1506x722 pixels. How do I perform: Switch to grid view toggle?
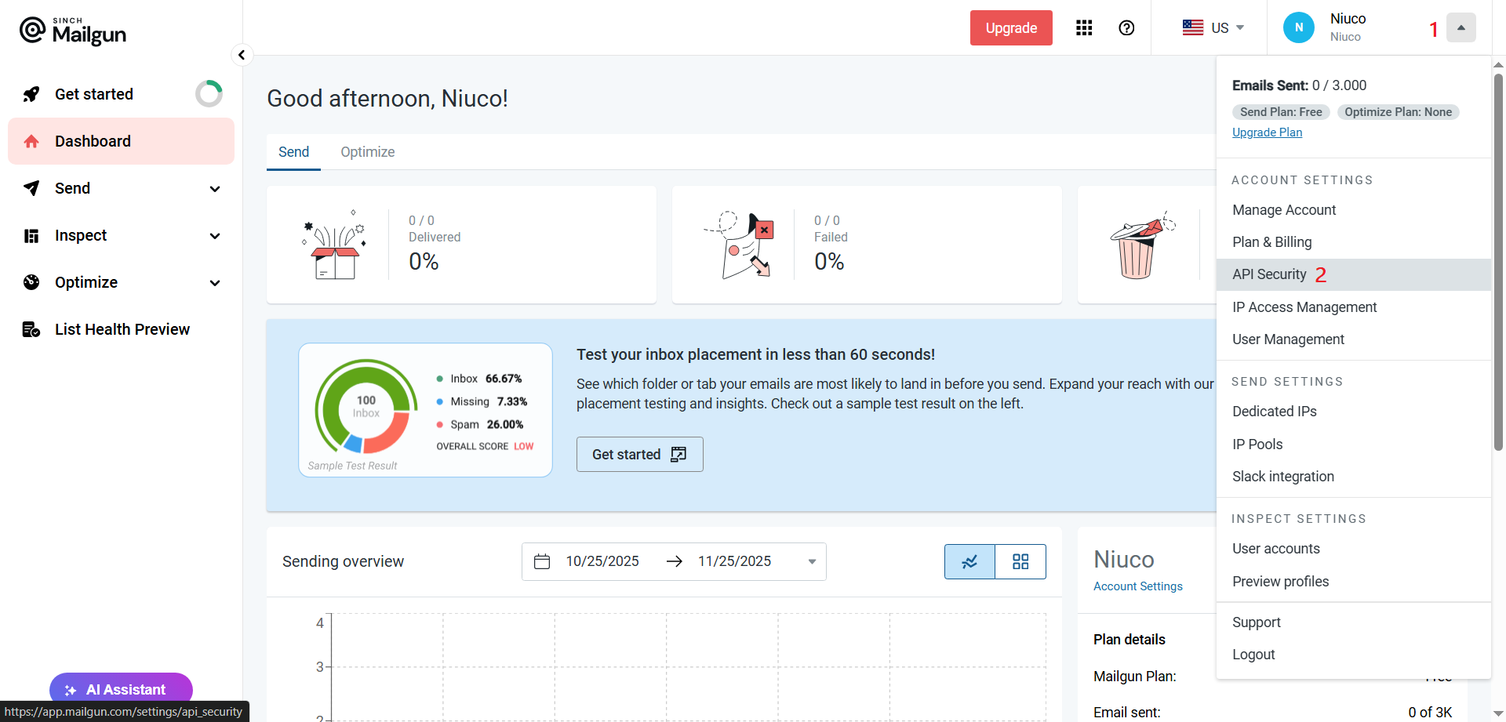pos(1020,561)
